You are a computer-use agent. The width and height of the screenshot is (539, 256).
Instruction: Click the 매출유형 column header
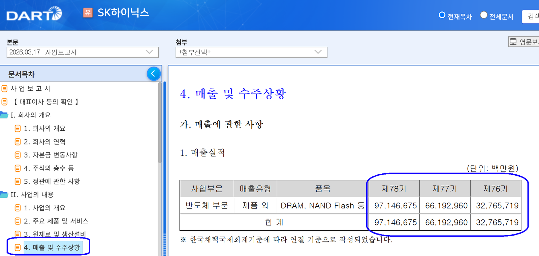[x=255, y=189]
